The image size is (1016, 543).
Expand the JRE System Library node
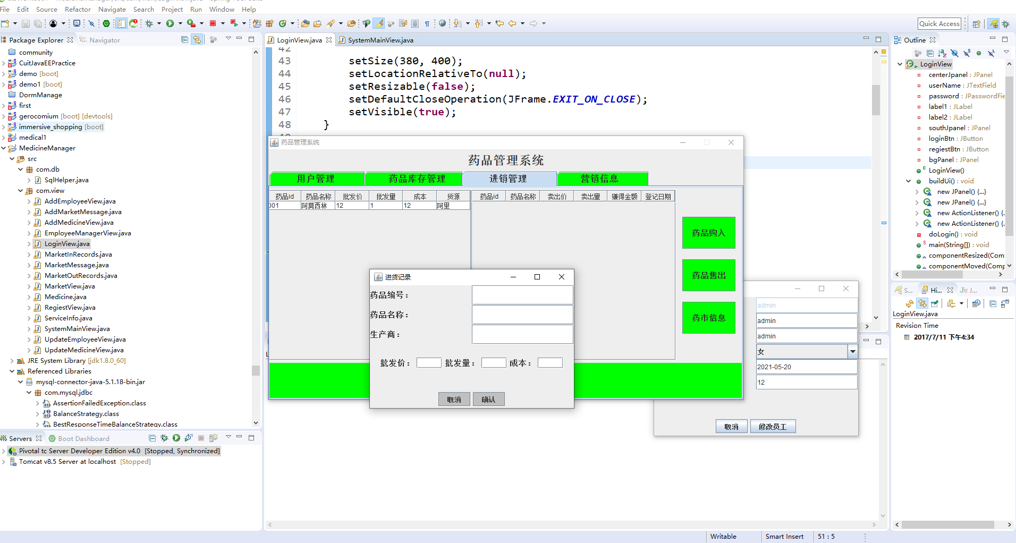click(x=12, y=360)
